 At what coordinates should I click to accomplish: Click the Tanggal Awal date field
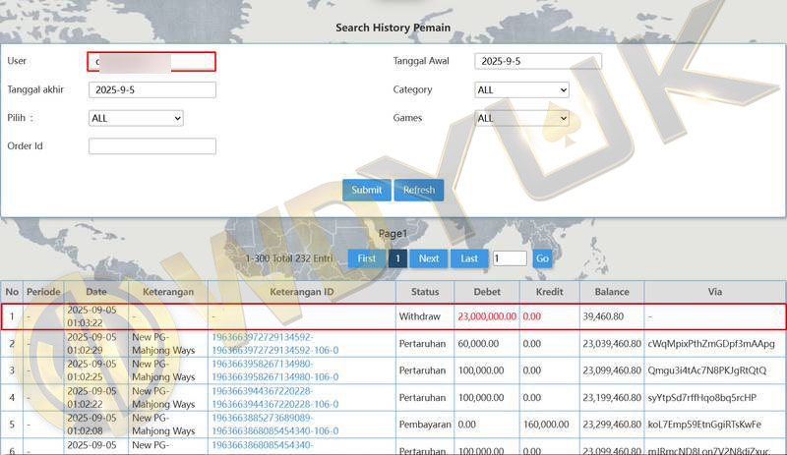[538, 61]
